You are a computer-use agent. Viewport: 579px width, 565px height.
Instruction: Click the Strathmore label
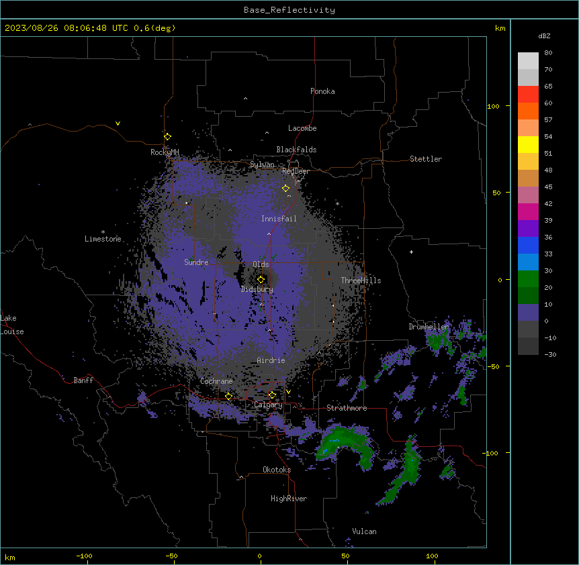click(347, 408)
